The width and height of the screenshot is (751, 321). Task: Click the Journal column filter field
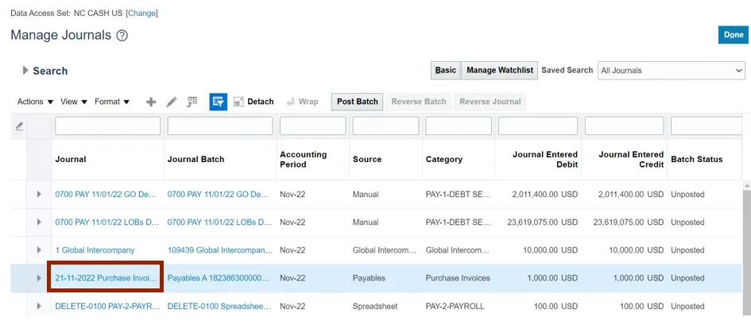(x=107, y=126)
